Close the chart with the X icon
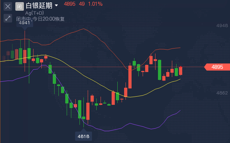Screen dimensions: 230x143 pos(8,6)
